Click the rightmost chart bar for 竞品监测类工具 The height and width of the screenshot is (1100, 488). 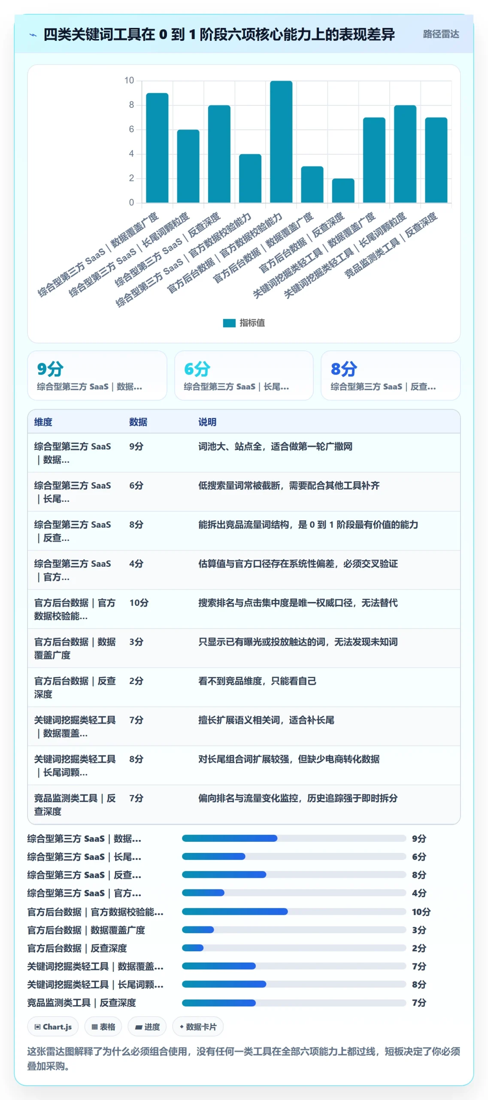[x=436, y=160]
